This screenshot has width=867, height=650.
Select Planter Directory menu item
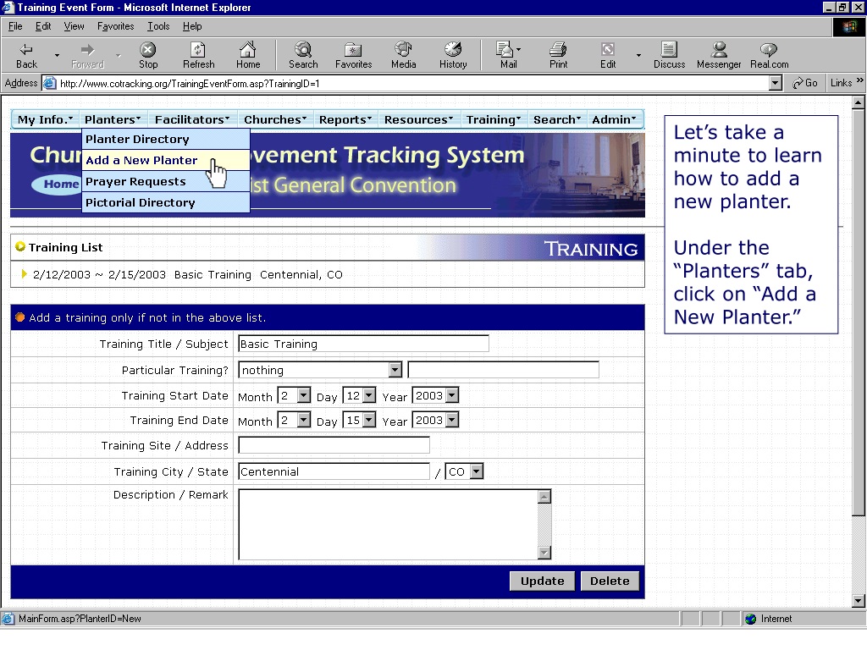point(165,140)
